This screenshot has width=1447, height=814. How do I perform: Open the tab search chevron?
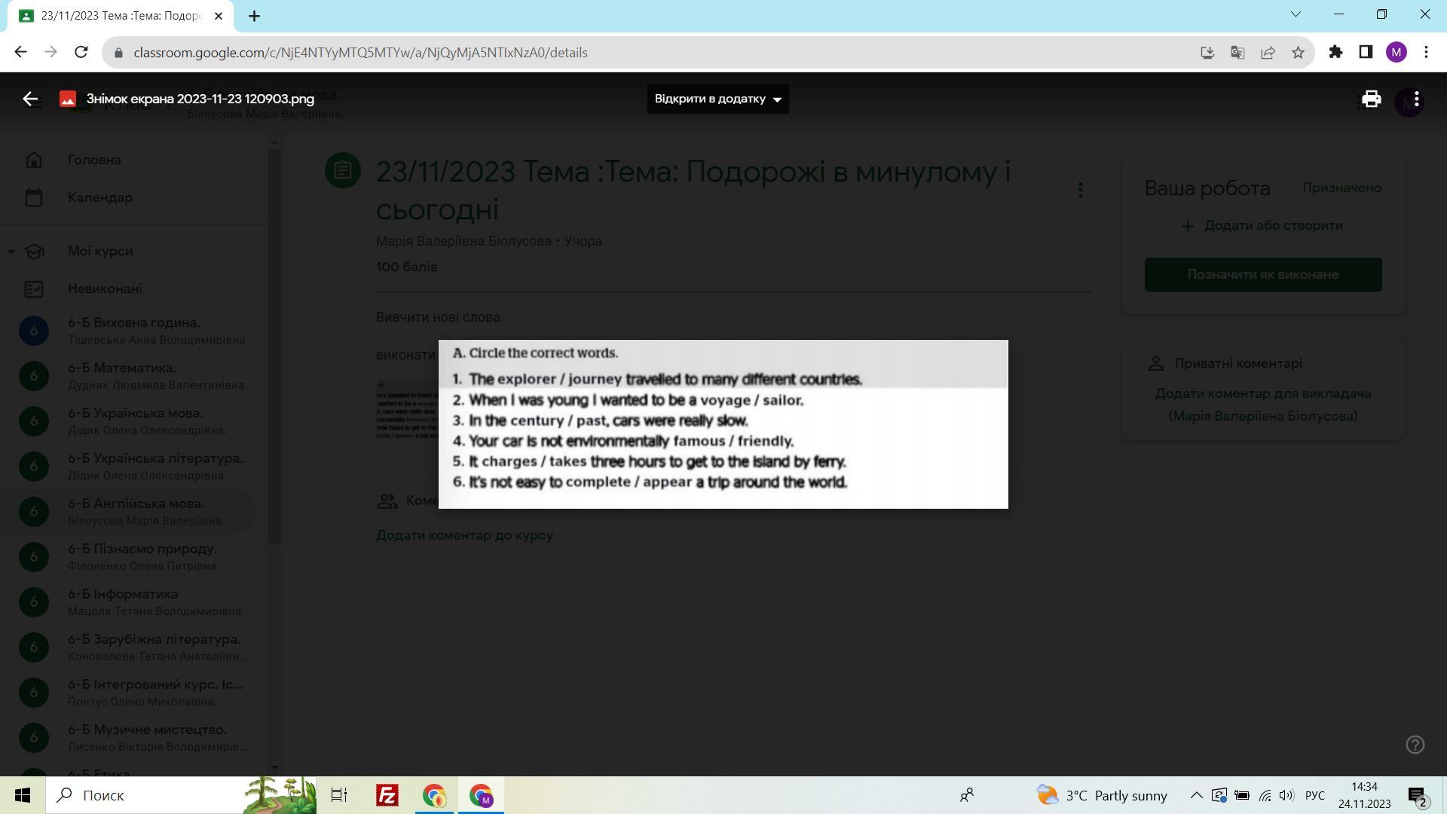(x=1296, y=14)
